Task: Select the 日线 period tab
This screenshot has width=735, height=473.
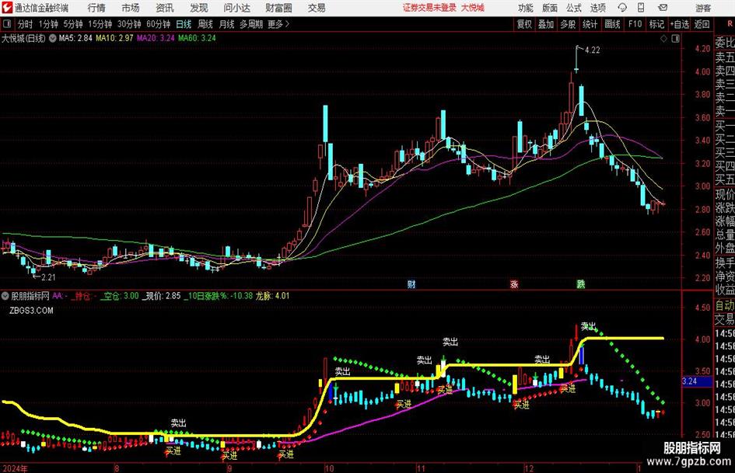Action: pos(184,24)
